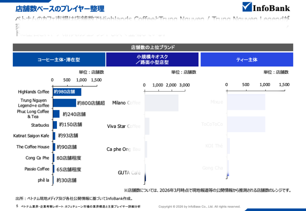Click the faded Mixue bar in tea chart
Image resolution: width=306 pixels, height=211 pixels.
(x=246, y=102)
